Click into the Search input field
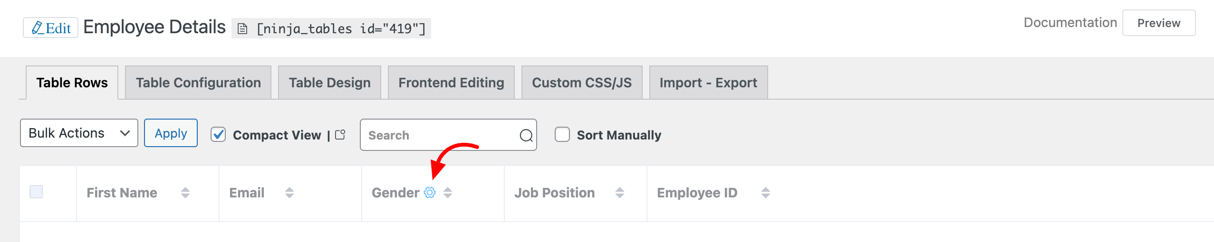The height and width of the screenshot is (242, 1214). pyautogui.click(x=440, y=136)
